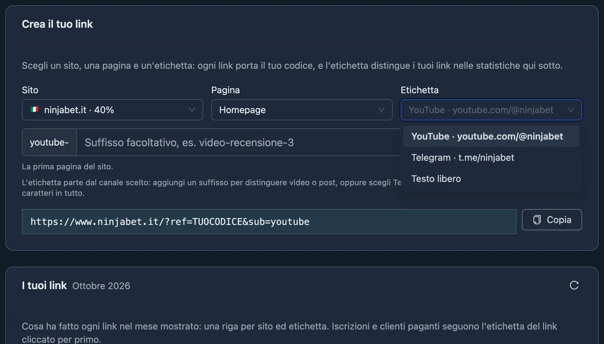This screenshot has width=604, height=344.
Task: Click the I tuoi link heading
Action: 44,286
